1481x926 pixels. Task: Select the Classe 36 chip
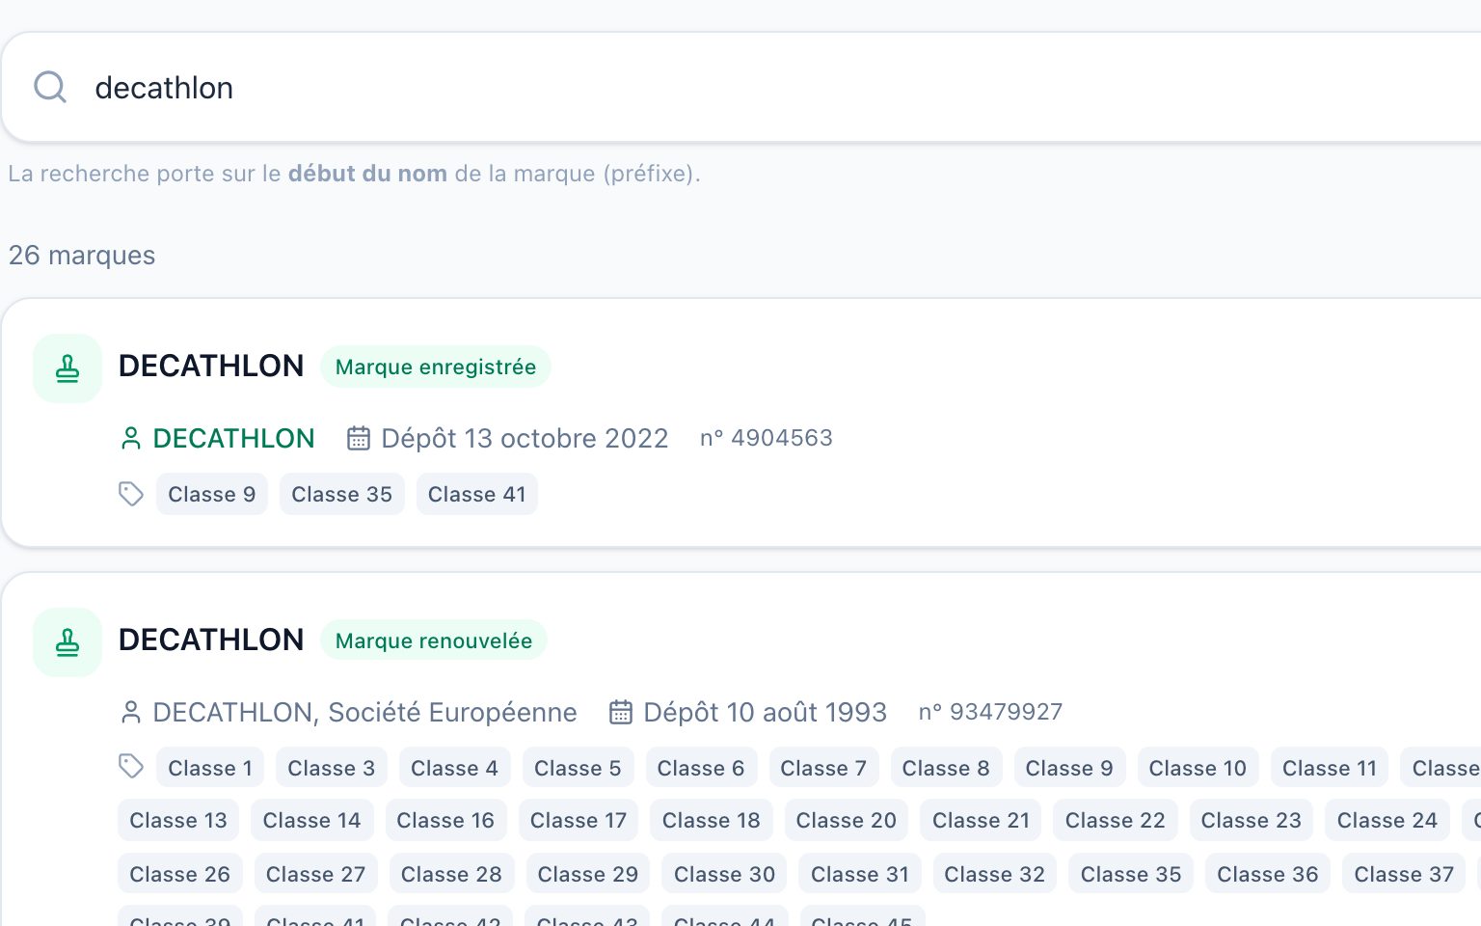point(1268,874)
